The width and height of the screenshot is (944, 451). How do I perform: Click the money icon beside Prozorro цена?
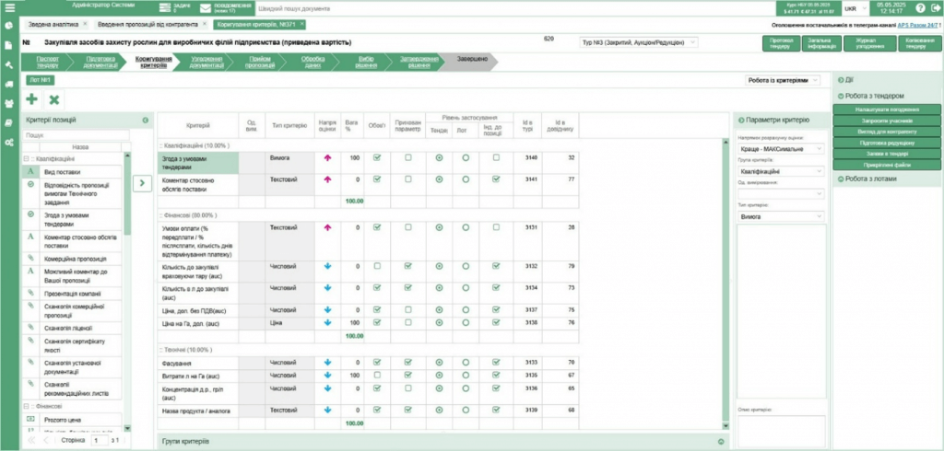tap(30, 419)
